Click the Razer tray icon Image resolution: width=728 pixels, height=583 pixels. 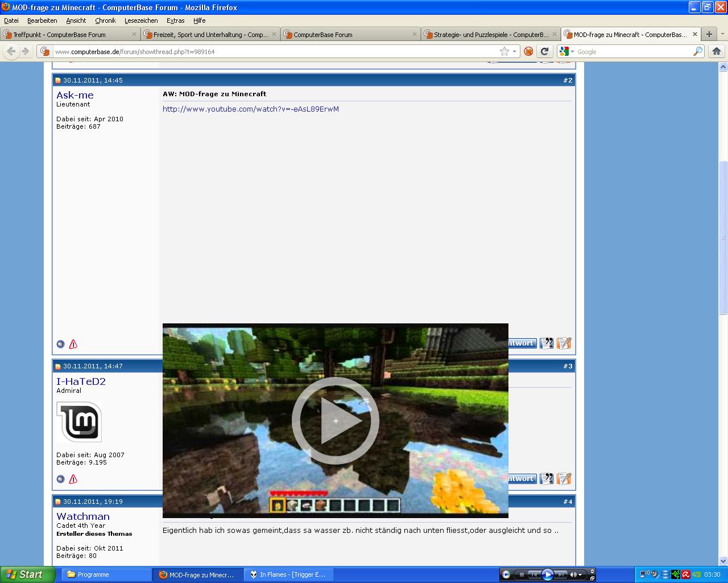tap(676, 574)
